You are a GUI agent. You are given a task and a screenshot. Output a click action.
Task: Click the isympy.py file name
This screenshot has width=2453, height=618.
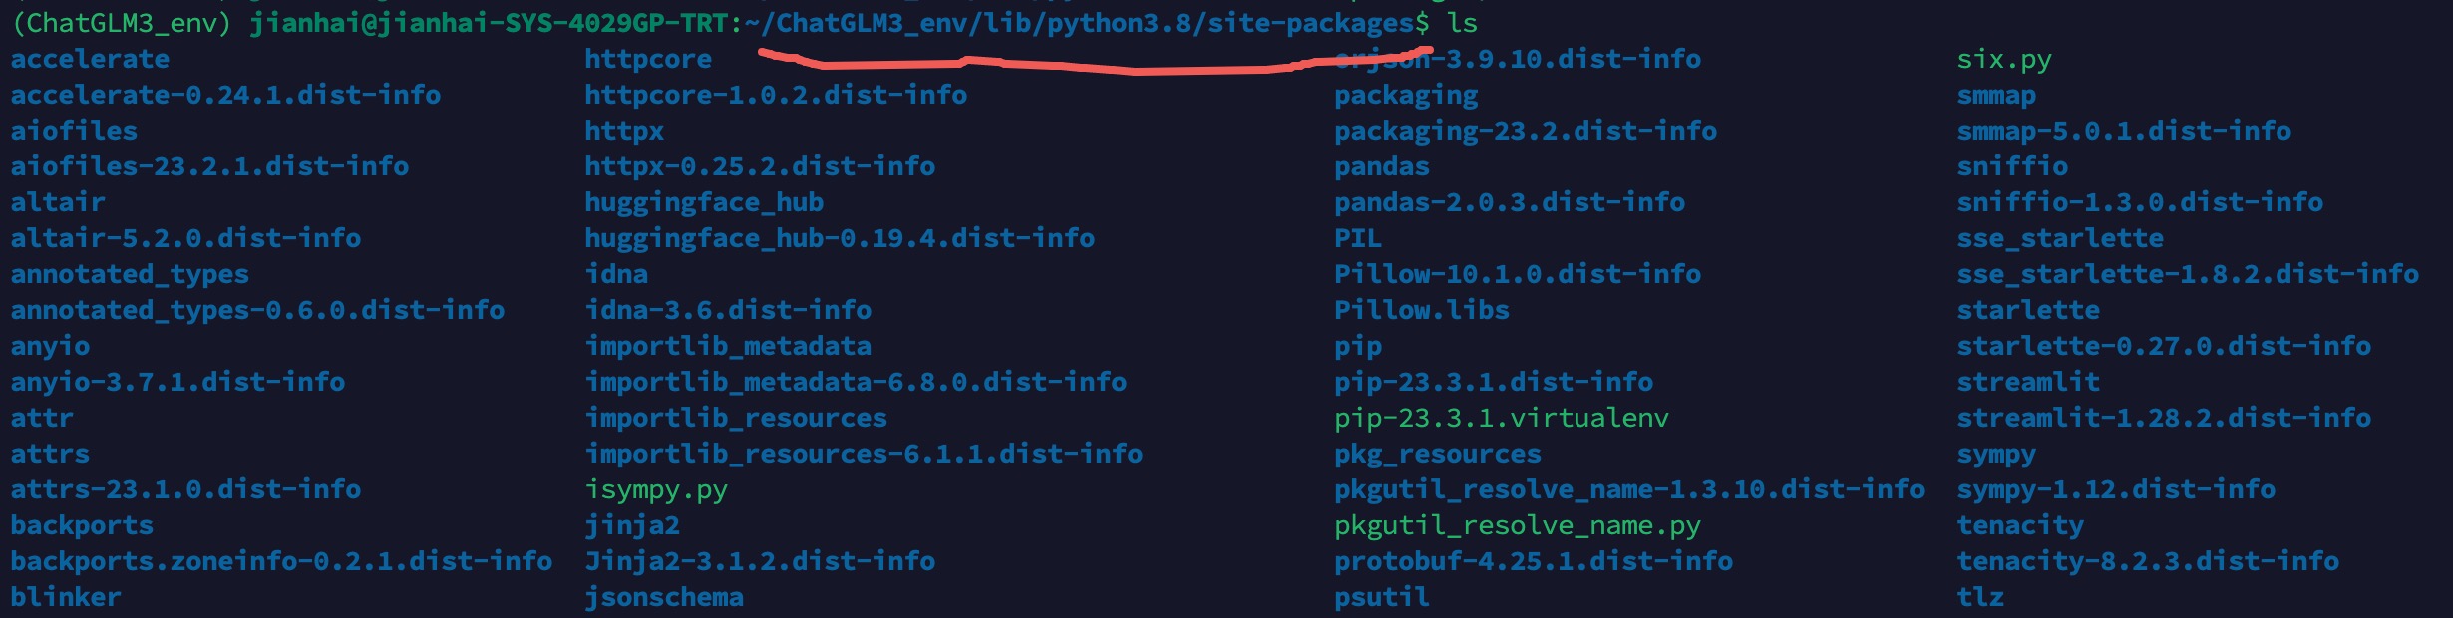[x=656, y=490]
